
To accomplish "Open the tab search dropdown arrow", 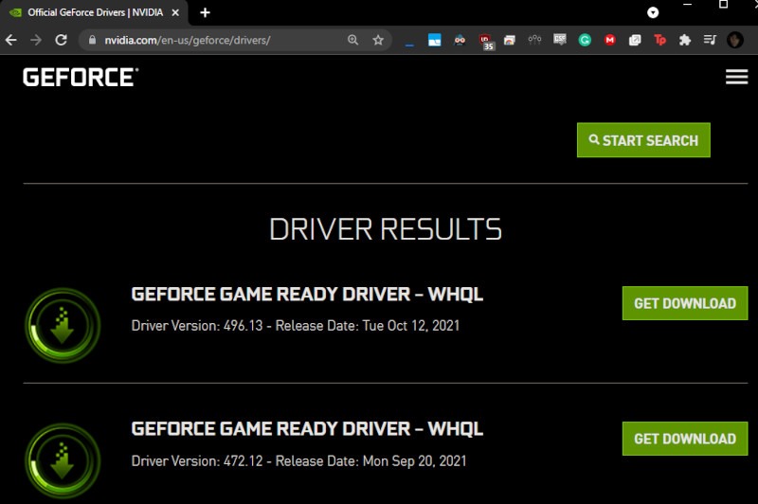I will point(653,12).
